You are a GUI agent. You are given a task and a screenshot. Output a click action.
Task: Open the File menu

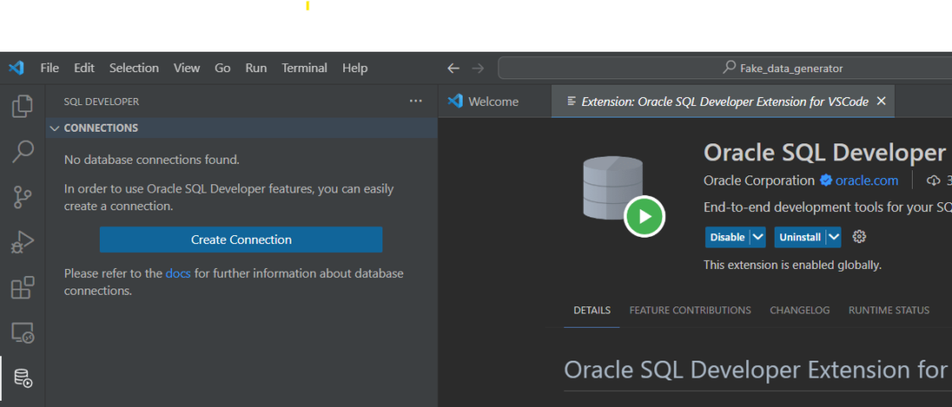pyautogui.click(x=49, y=68)
